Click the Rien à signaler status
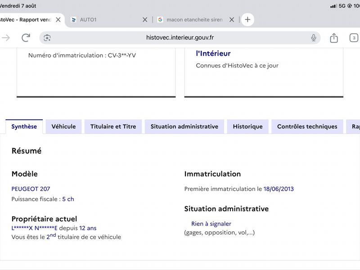This screenshot has height=270, width=360. click(x=211, y=224)
